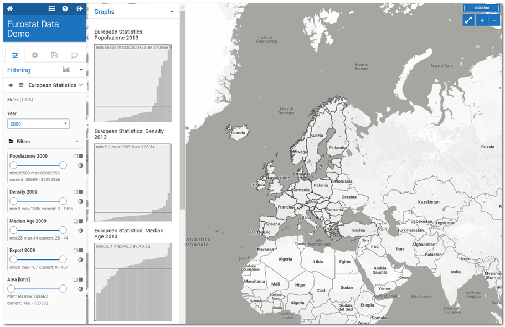Image resolution: width=505 pixels, height=327 pixels.
Task: Click the European Statistics layer name
Action: pyautogui.click(x=52, y=85)
